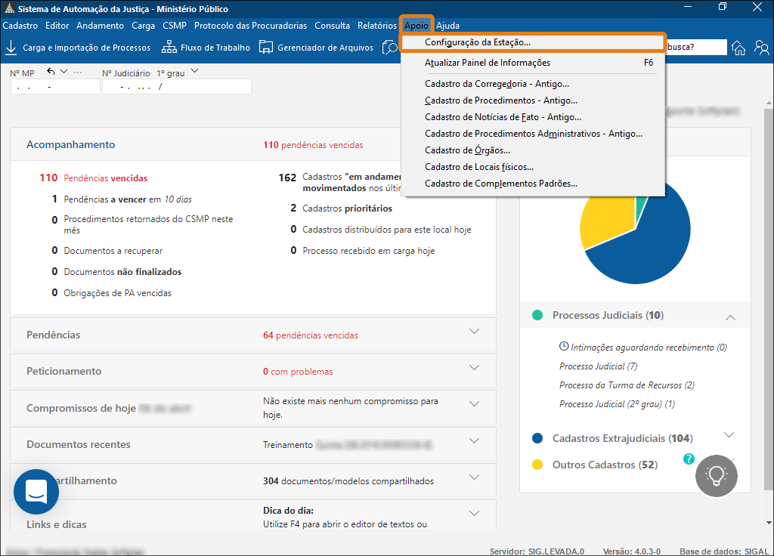The height and width of the screenshot is (556, 774).
Task: Open 110 Pendências vencidas link
Action: (93, 178)
